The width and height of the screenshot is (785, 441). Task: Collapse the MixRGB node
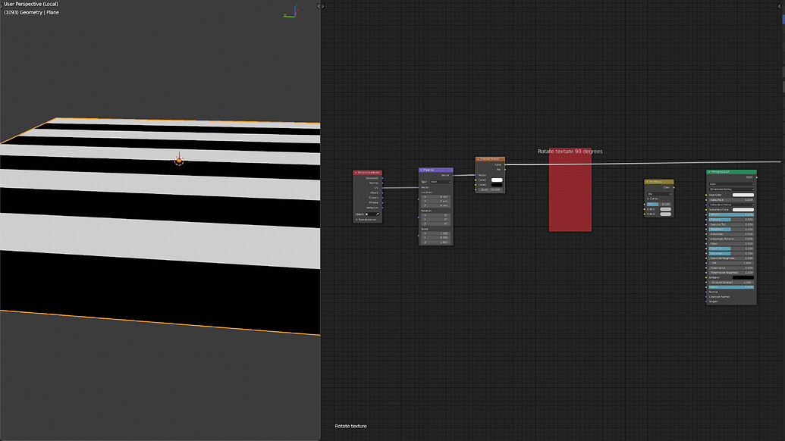point(647,182)
